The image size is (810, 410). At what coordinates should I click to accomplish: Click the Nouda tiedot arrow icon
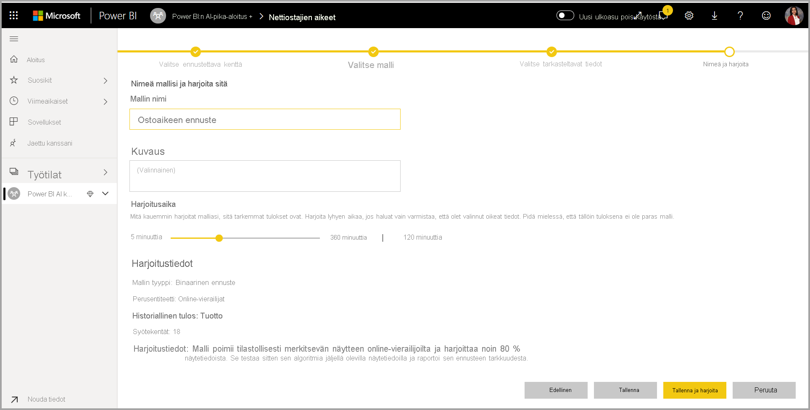click(14, 400)
